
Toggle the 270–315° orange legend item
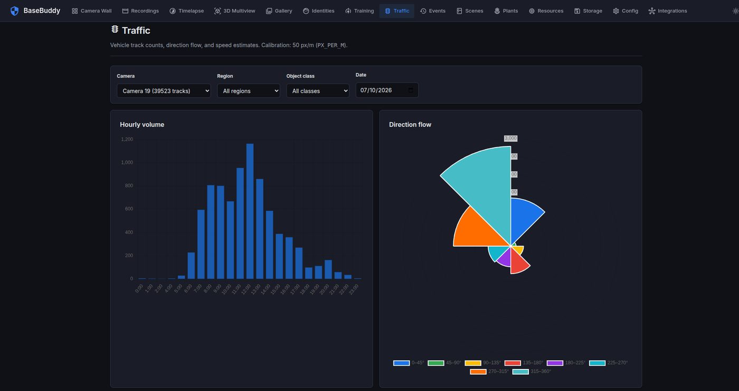489,372
